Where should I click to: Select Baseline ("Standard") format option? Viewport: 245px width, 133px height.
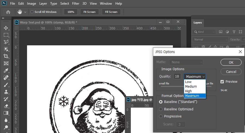click(x=161, y=102)
